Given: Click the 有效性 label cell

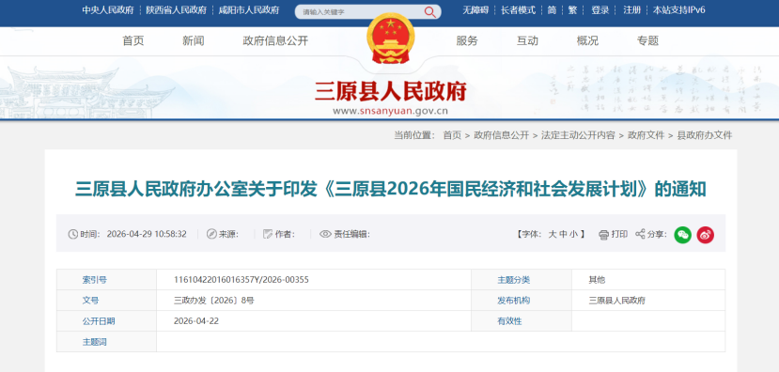Looking at the screenshot, I should click(x=522, y=321).
